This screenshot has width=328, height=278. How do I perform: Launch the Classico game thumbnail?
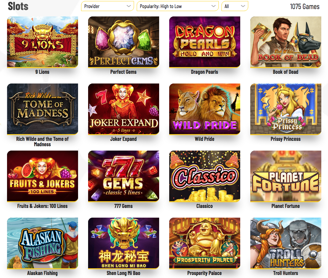tap(205, 176)
